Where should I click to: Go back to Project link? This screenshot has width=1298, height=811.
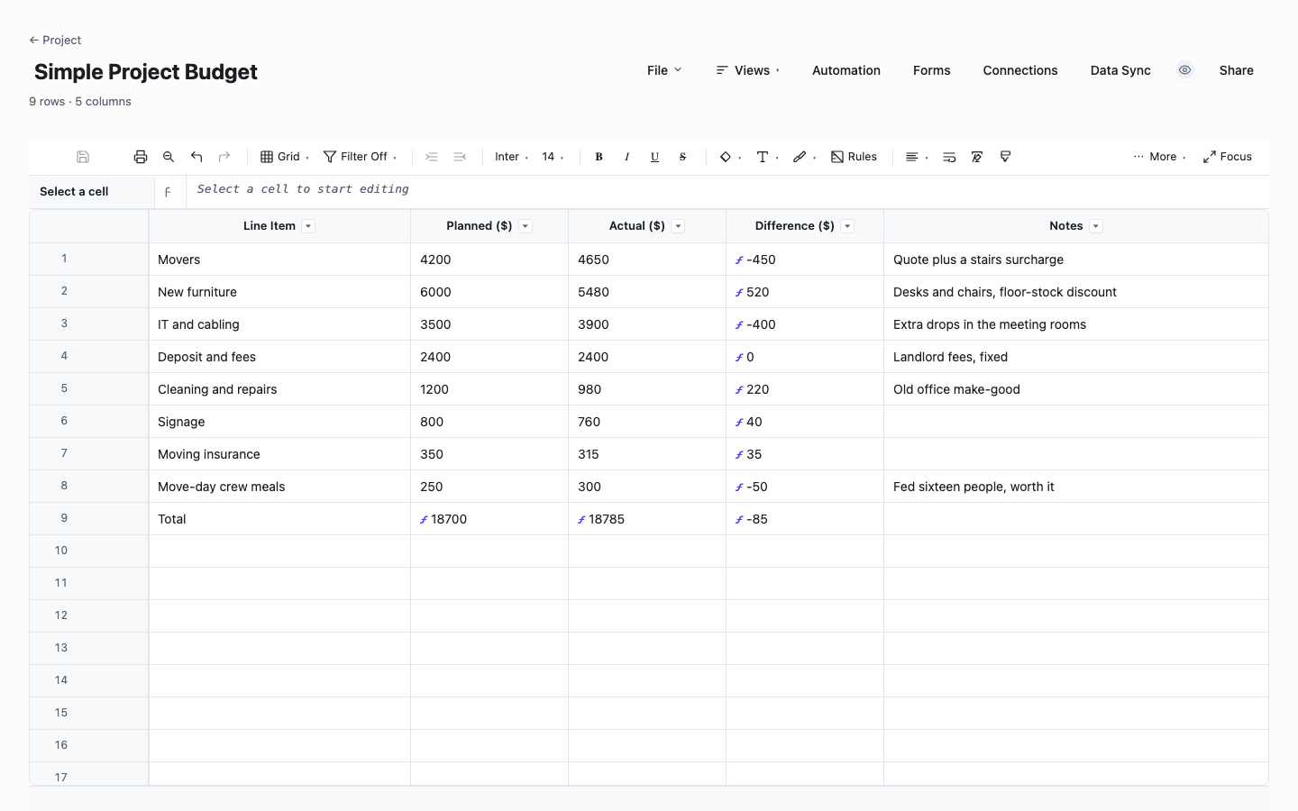coord(55,40)
